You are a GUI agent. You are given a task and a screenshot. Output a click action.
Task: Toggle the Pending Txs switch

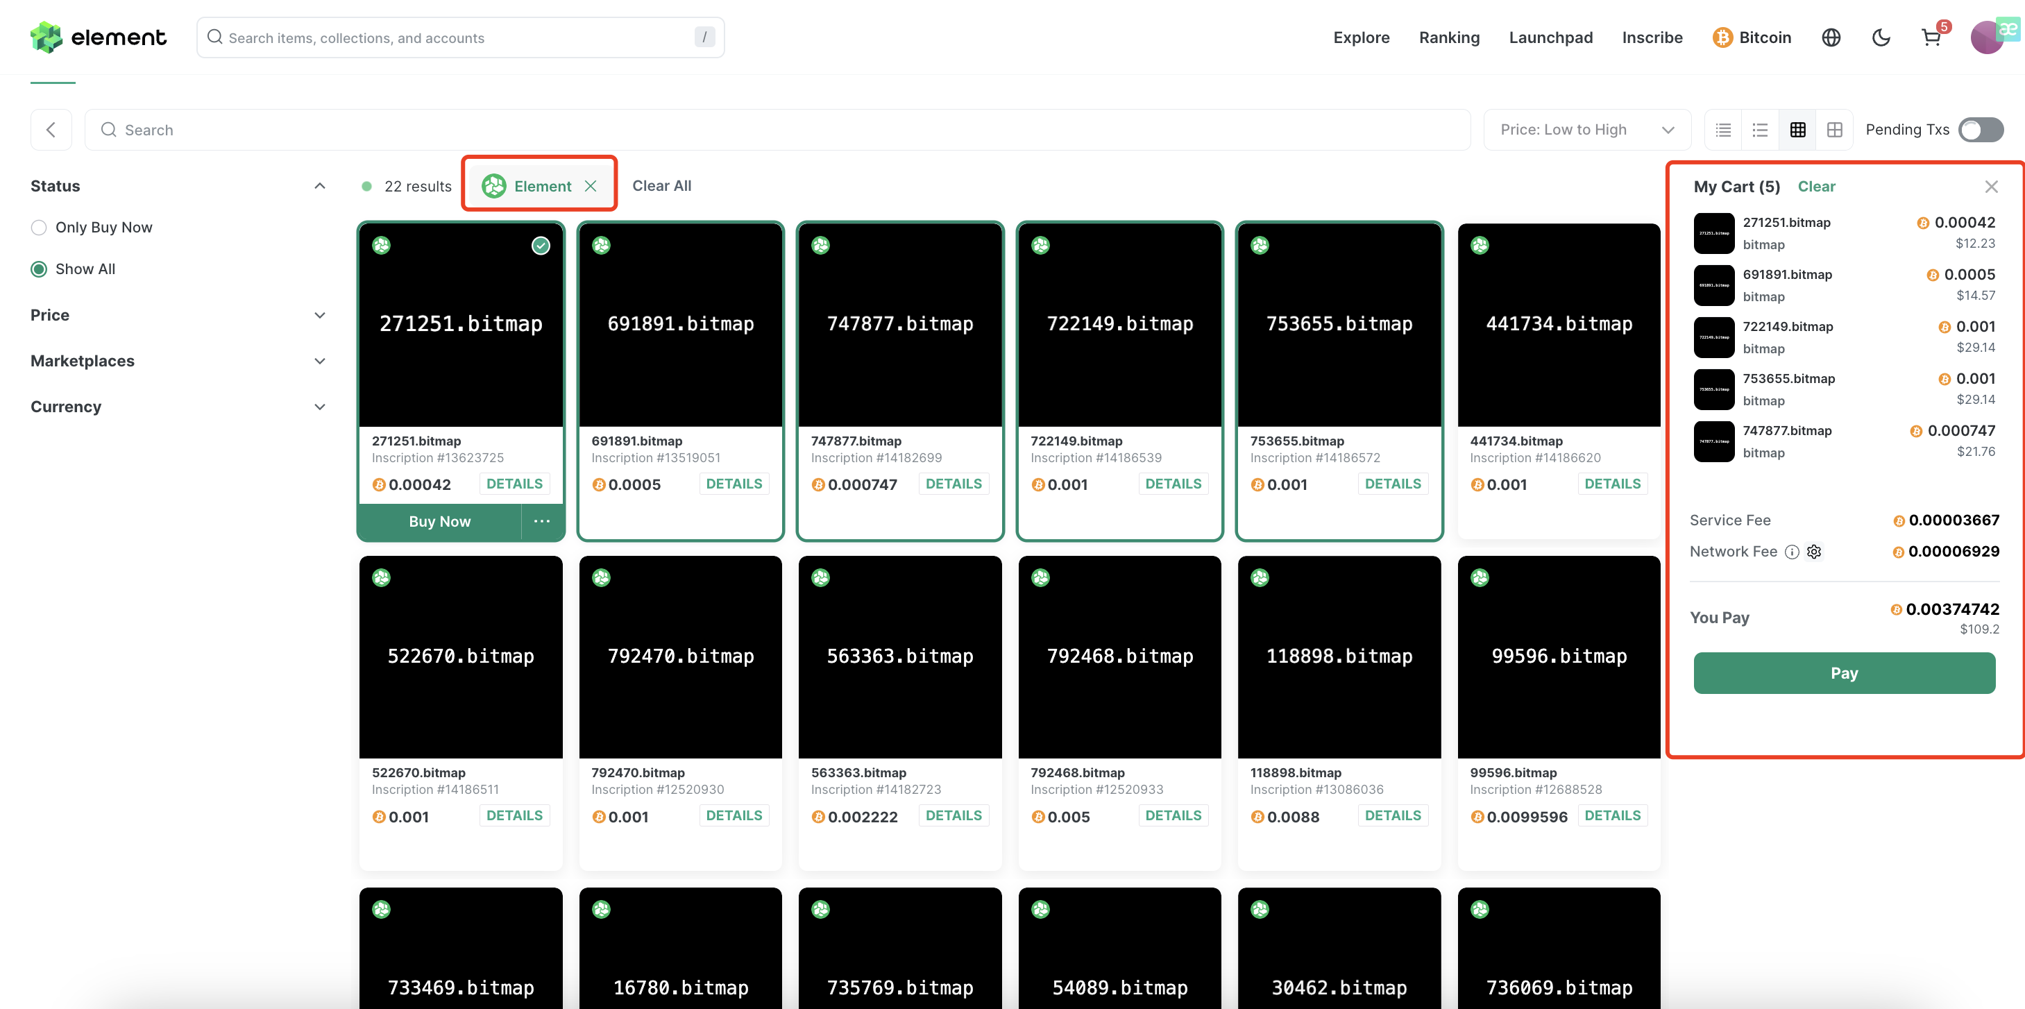tap(1980, 130)
